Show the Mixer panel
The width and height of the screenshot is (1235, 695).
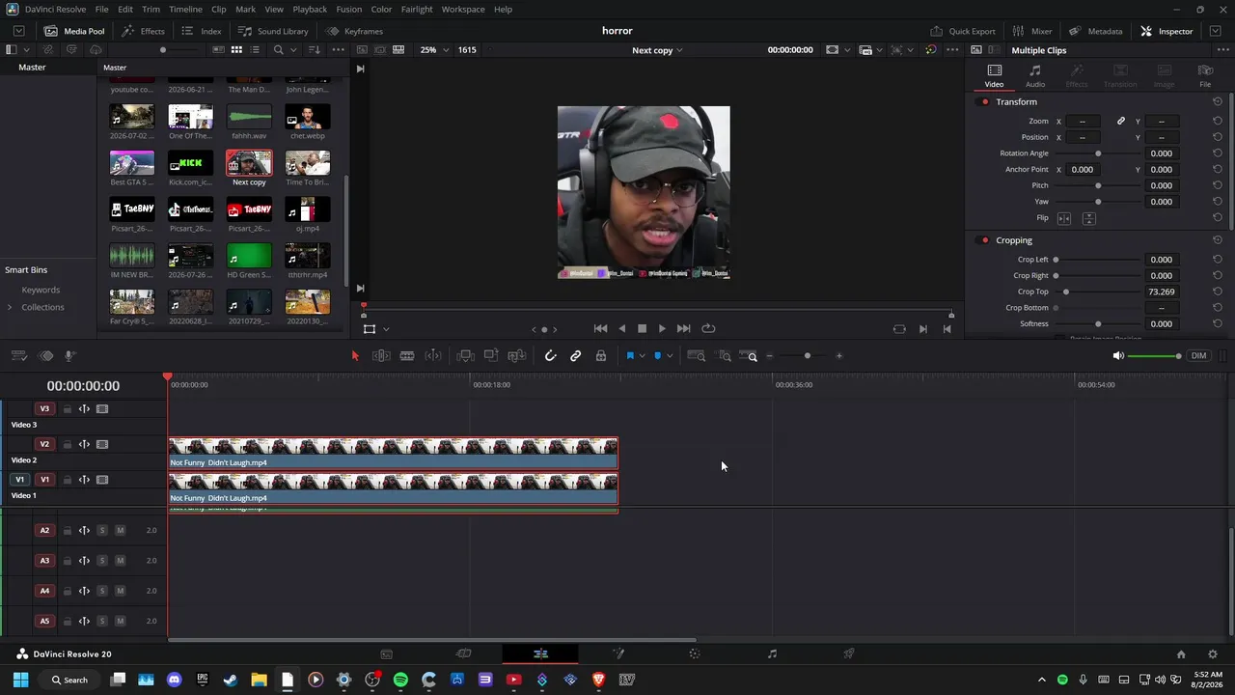tap(1032, 31)
